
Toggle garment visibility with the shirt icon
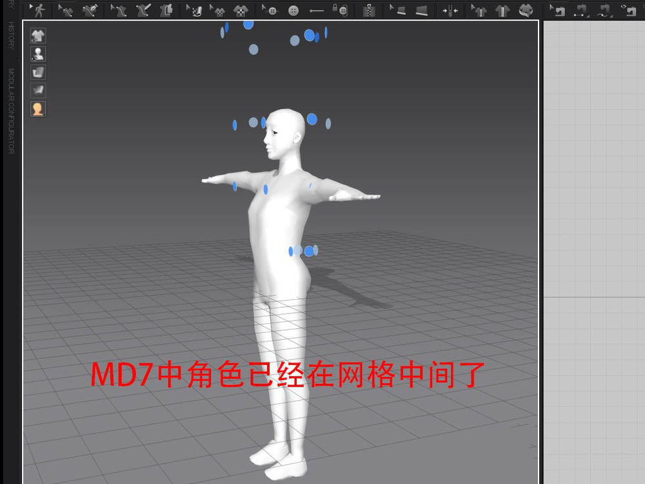pyautogui.click(x=38, y=35)
